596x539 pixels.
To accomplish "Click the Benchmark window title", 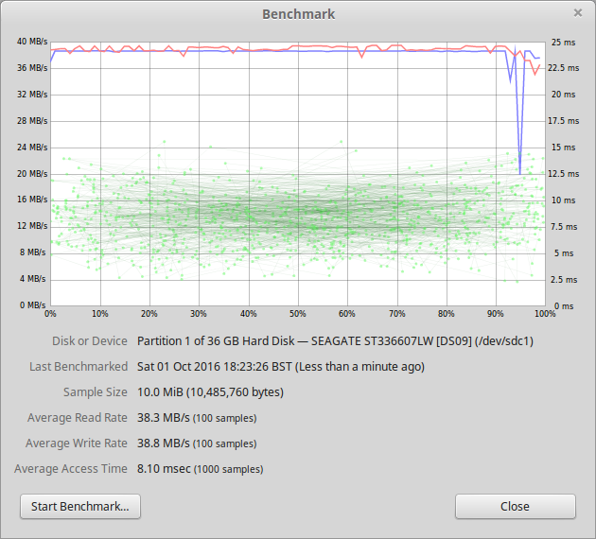I will pos(298,14).
